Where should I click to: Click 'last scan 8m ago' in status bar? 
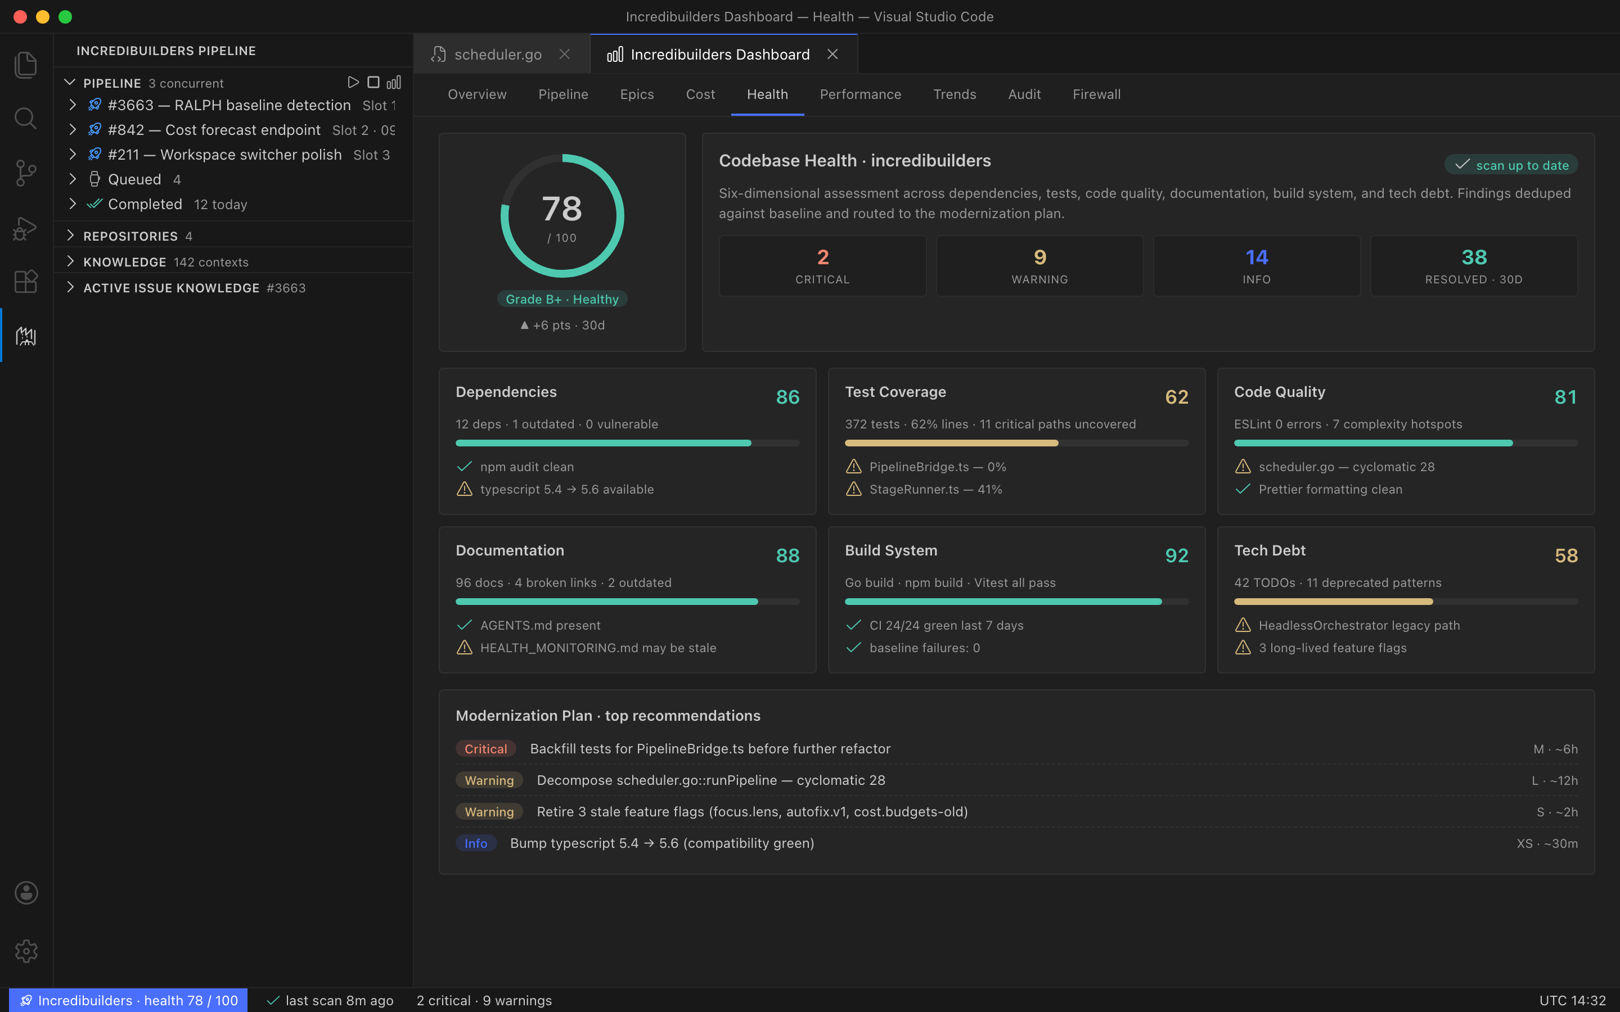click(x=331, y=1000)
